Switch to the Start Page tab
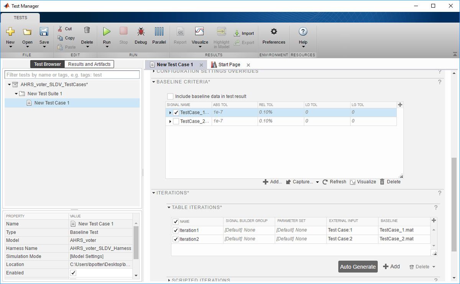Viewport: 460px width, 284px height. (x=229, y=65)
